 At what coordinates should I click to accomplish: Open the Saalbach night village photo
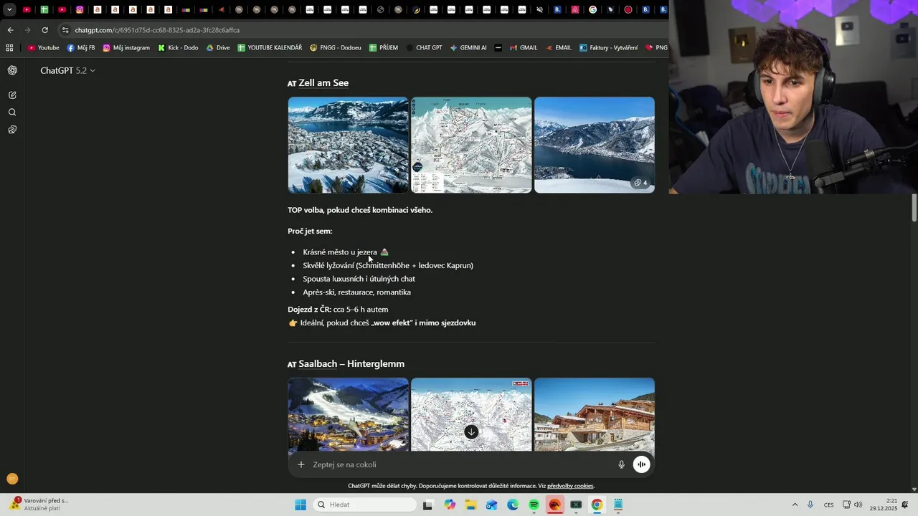(x=348, y=414)
